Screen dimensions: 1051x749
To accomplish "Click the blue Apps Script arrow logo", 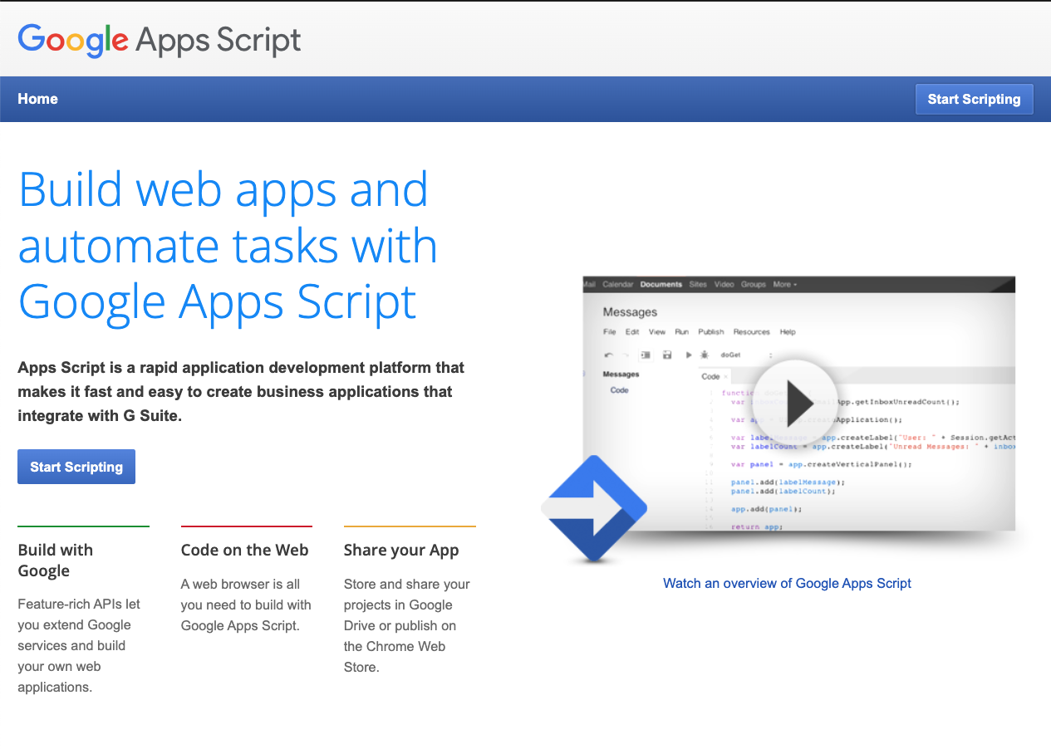I will (x=594, y=508).
